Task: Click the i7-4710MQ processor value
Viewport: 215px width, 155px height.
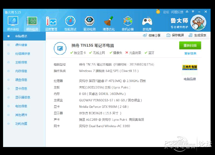Action: [112, 81]
